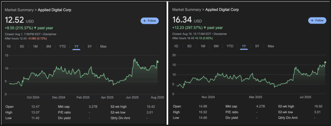Choose YTD tab in right chart
The width and height of the screenshot is (331, 126).
pos(230,46)
